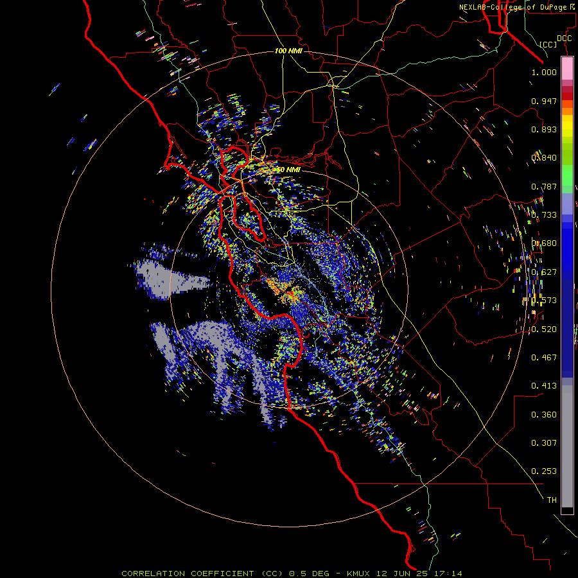578x578 pixels.
Task: Pick the bright green segment of the color bar
Action: pyautogui.click(x=567, y=175)
